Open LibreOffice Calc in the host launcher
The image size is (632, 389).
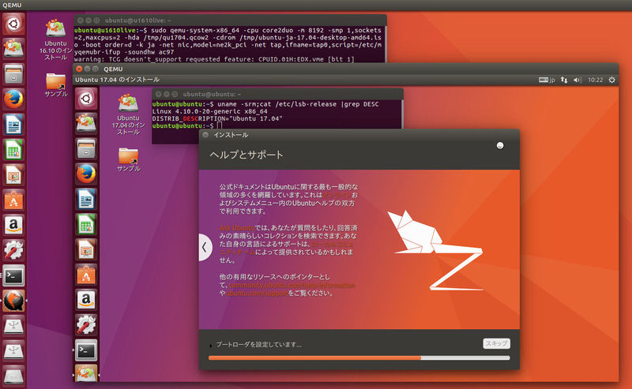pos(13,150)
